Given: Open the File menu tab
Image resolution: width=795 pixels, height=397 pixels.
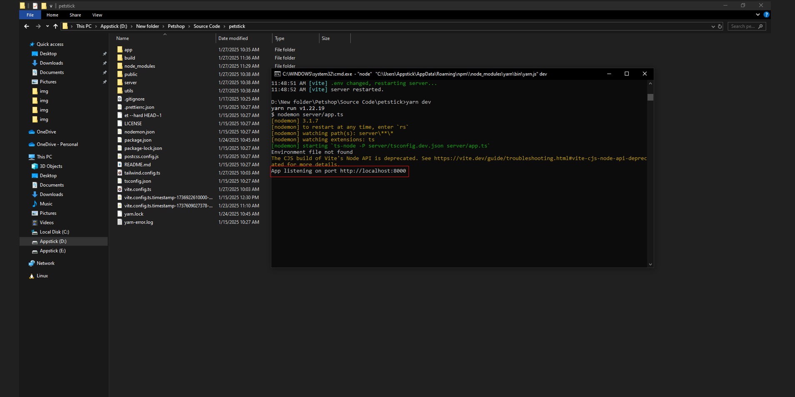Looking at the screenshot, I should 30,15.
